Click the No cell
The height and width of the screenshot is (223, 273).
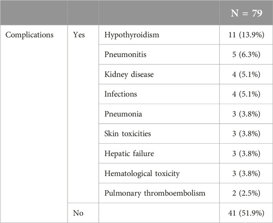(78, 213)
